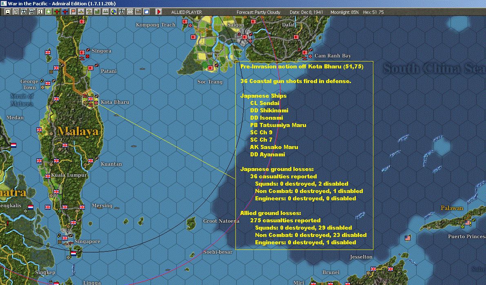486x285 pixels.
Task: Open the OP operations report icon
Action: tap(130, 12)
